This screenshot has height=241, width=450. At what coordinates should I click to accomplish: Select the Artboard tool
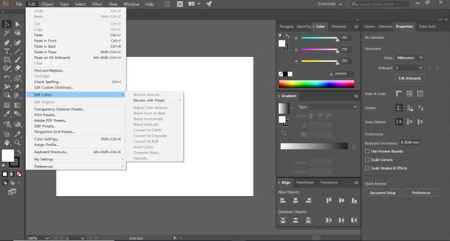click(x=7, y=134)
